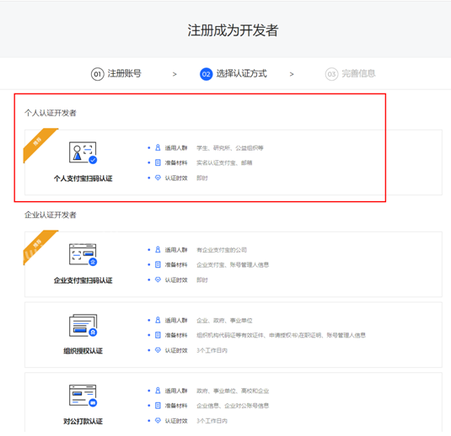
Task: Click 企业认证开发者 section heading
Action: (x=51, y=215)
